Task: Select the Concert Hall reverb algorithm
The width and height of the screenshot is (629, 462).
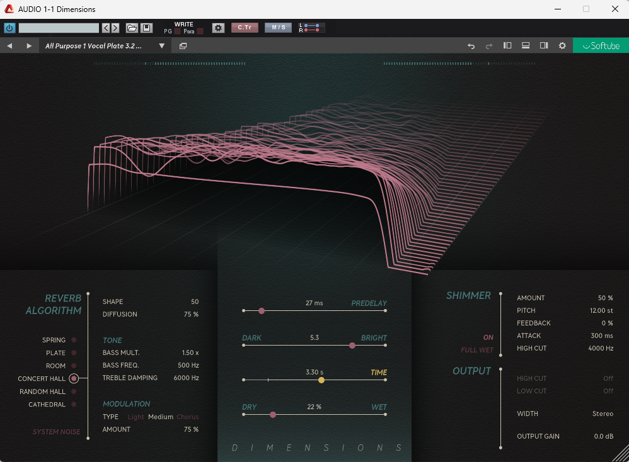Action: [74, 378]
